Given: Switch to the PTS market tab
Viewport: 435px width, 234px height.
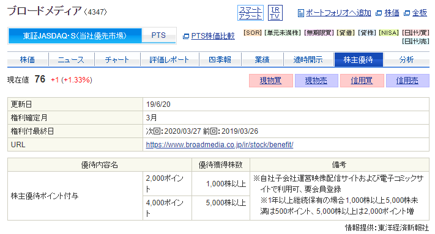Looking at the screenshot, I should (158, 35).
